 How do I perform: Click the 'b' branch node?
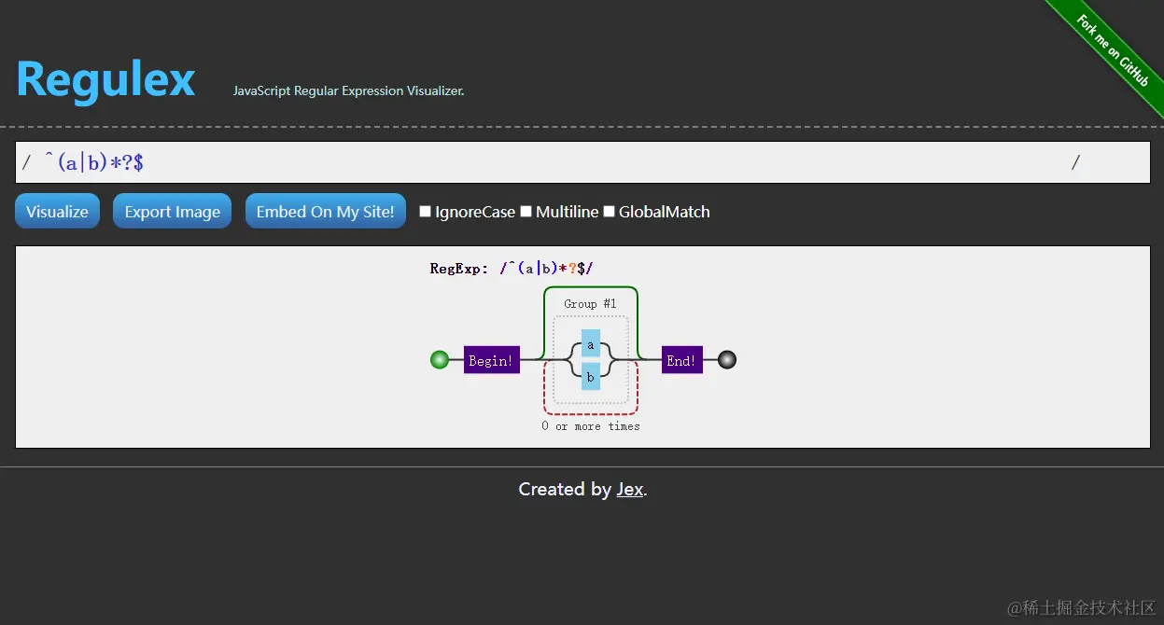tap(591, 376)
